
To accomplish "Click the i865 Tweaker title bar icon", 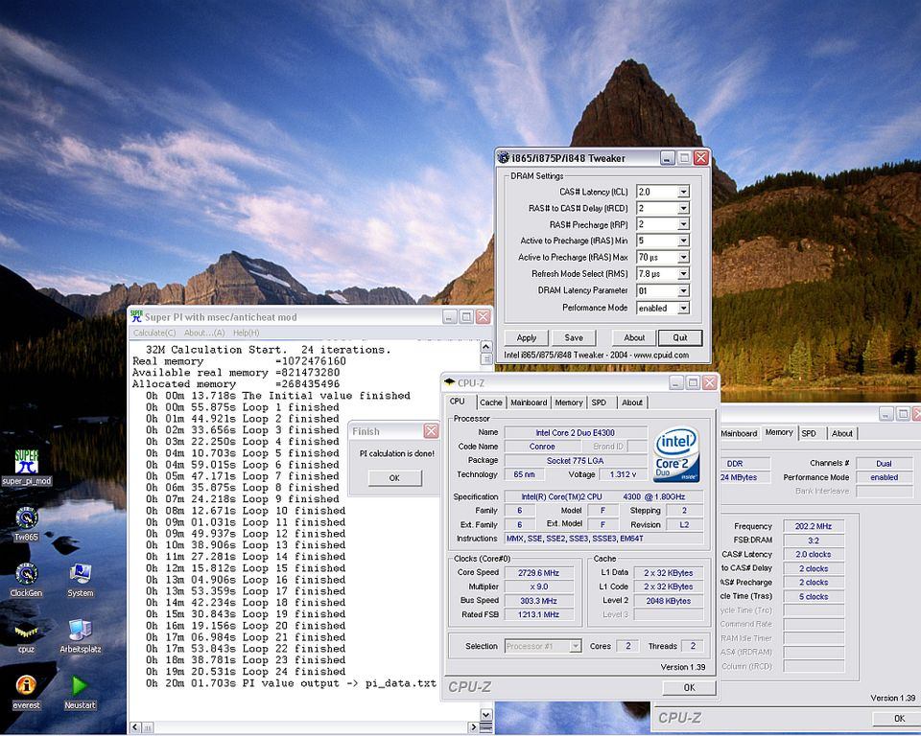I will click(504, 157).
